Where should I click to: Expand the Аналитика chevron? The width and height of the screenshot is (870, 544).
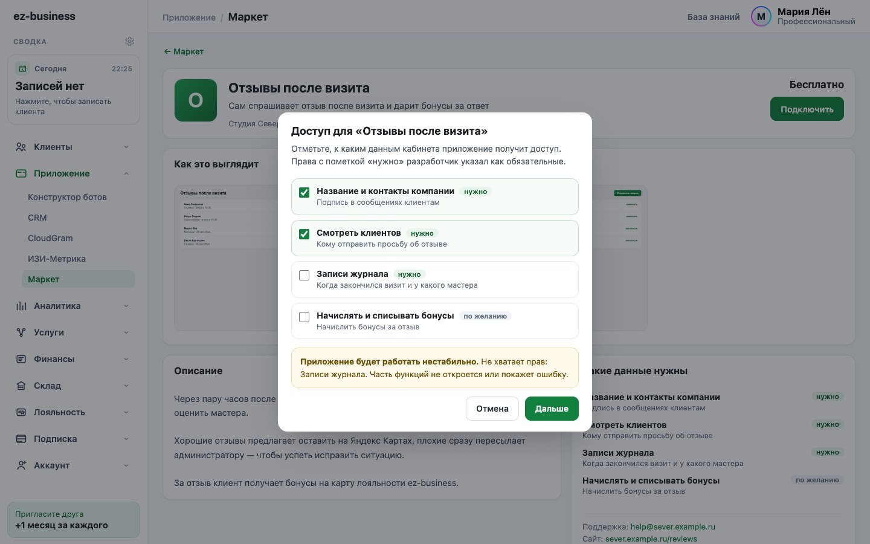126,306
